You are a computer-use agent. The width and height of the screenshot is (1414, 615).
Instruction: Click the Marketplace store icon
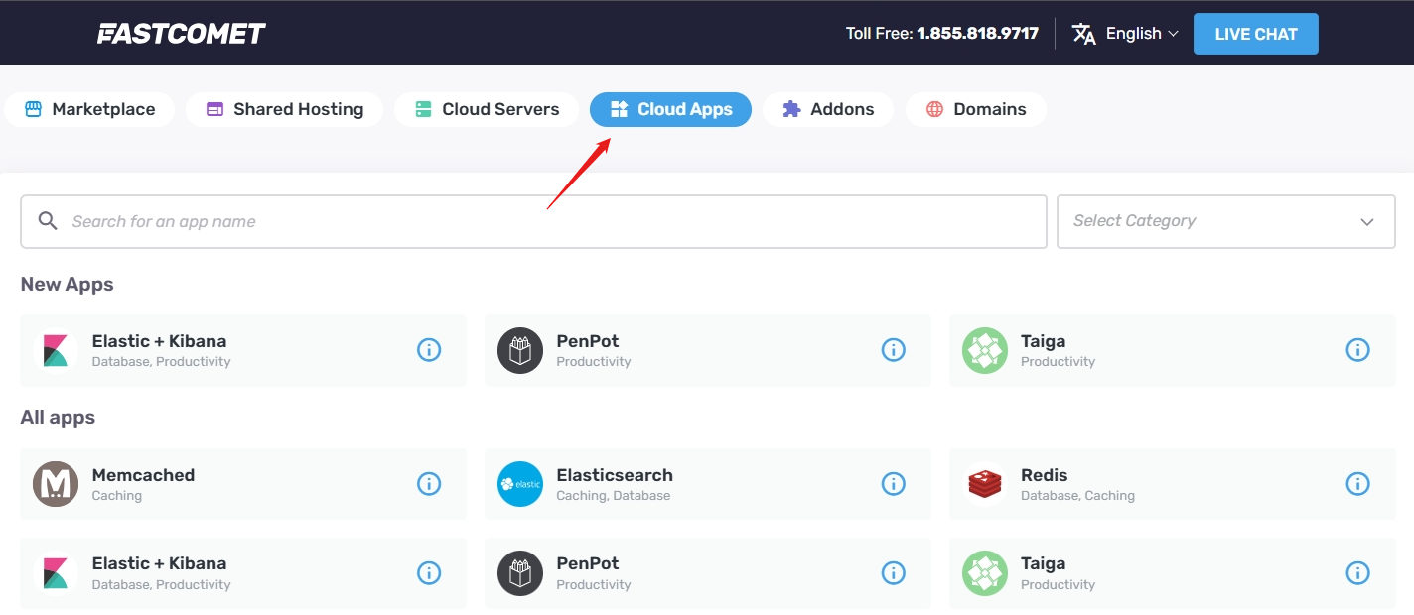(33, 109)
